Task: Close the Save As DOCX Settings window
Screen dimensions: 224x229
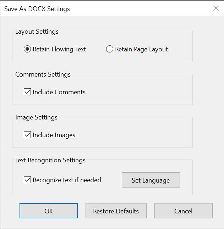Action: (x=215, y=9)
